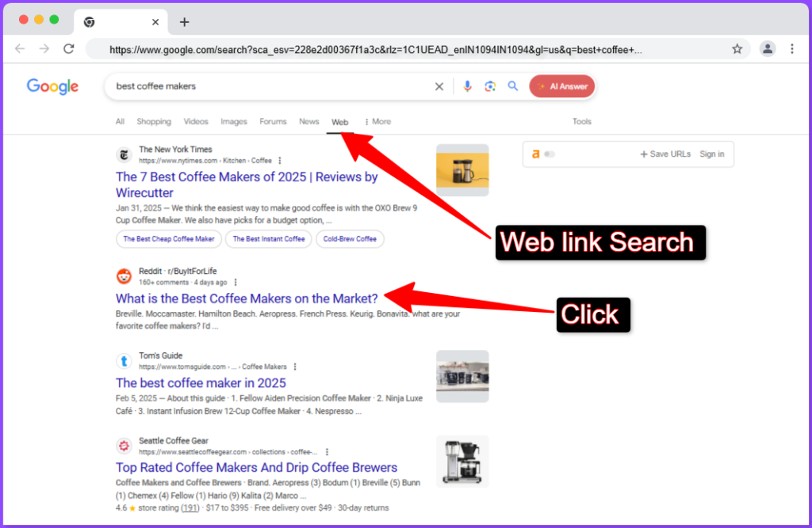Open the Seattle Coffee Gear brewer thumbnail

coord(462,462)
